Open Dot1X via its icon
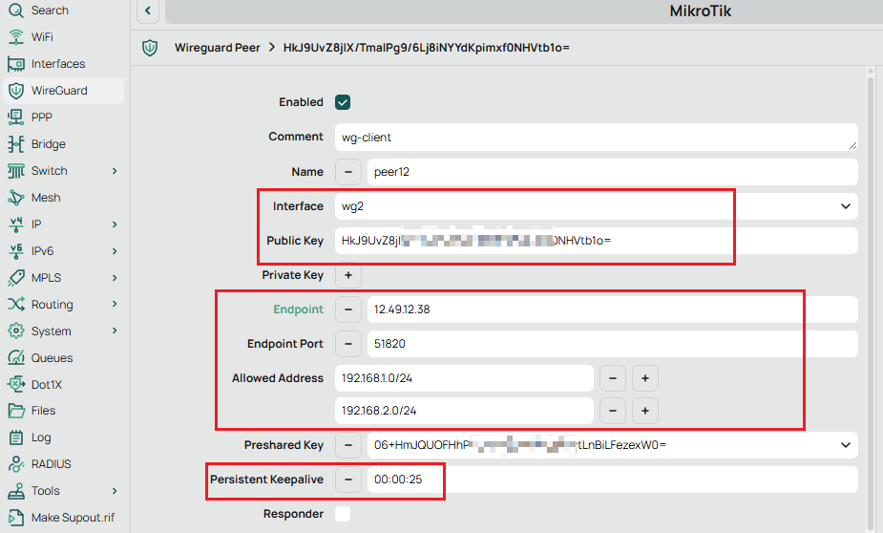Image resolution: width=883 pixels, height=533 pixels. 16,384
